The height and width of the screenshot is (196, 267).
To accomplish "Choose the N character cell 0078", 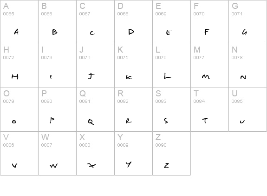I will [x=247, y=66].
